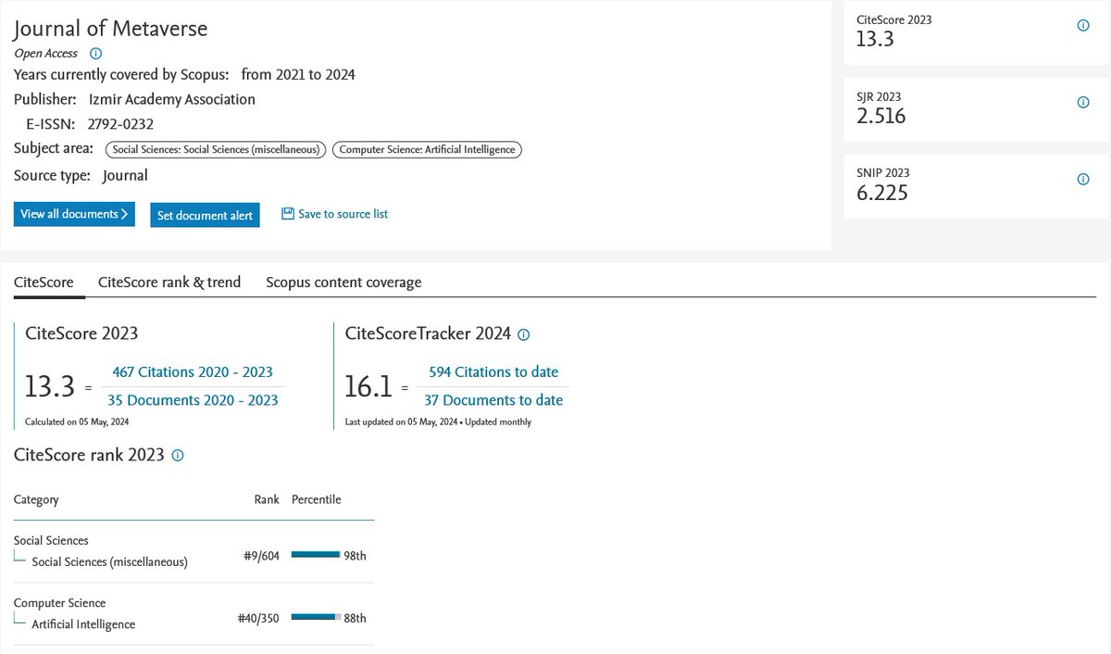1111x654 pixels.
Task: Click the CiteScoreTracker value 16.1
Action: [x=368, y=386]
